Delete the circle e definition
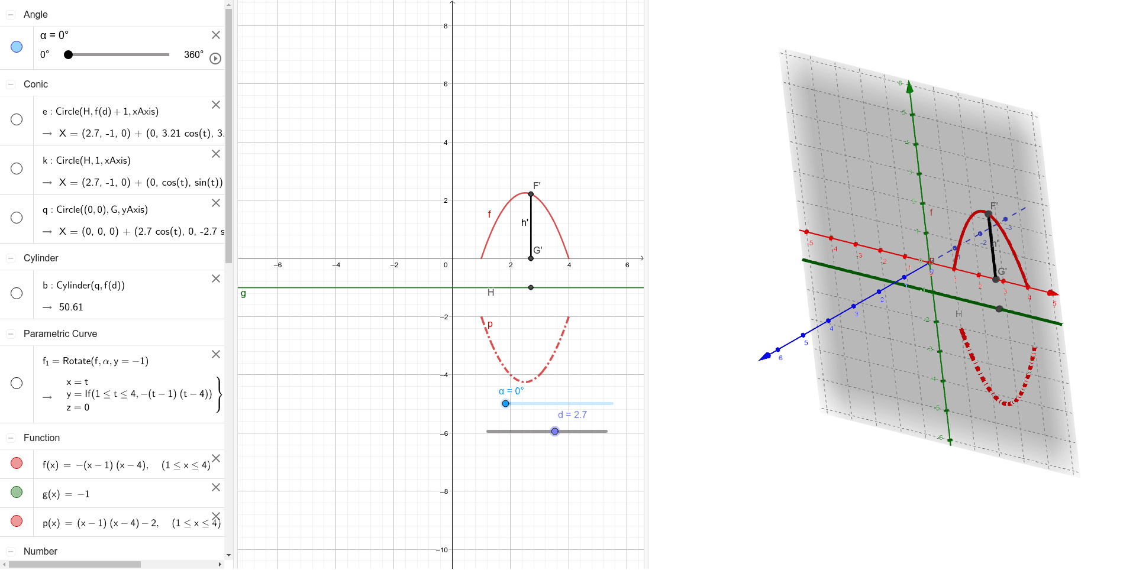This screenshot has width=1136, height=570. [x=215, y=105]
